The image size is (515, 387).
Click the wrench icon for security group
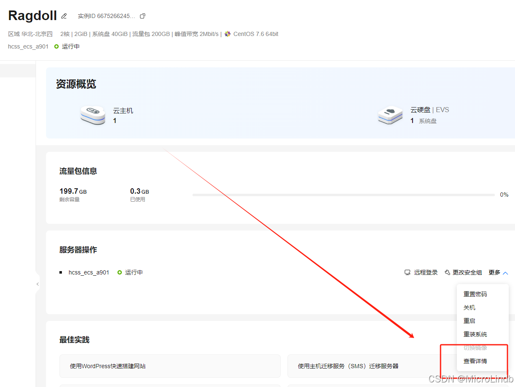447,272
